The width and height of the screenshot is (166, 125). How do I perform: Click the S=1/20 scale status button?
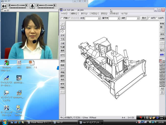(x=131, y=118)
